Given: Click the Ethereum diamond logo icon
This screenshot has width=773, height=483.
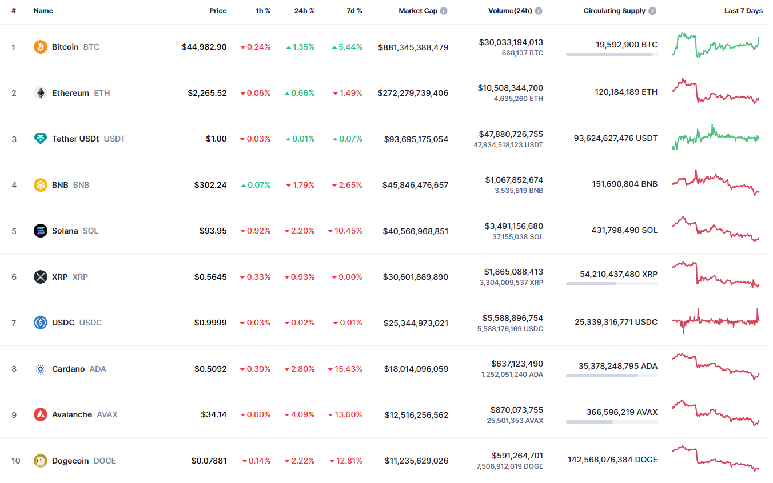Looking at the screenshot, I should [x=40, y=93].
